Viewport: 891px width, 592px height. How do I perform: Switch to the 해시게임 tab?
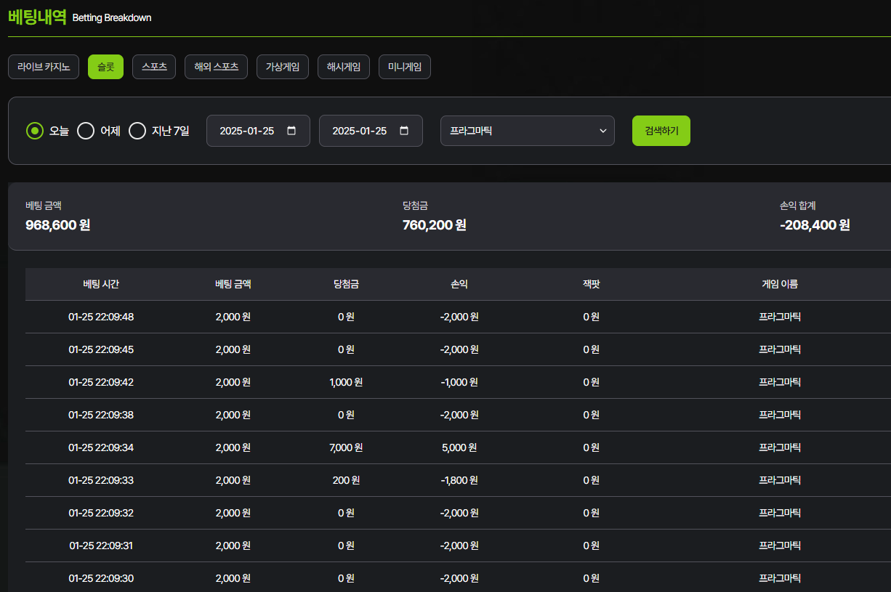[344, 67]
